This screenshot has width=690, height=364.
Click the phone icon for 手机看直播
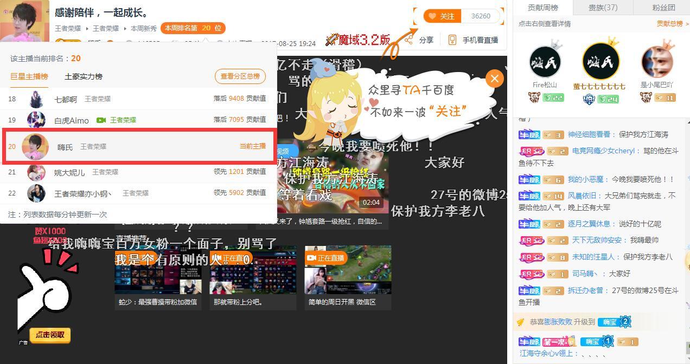click(452, 40)
